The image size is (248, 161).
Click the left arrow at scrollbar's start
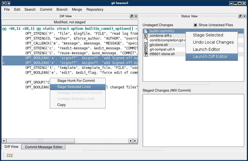pos(4,141)
